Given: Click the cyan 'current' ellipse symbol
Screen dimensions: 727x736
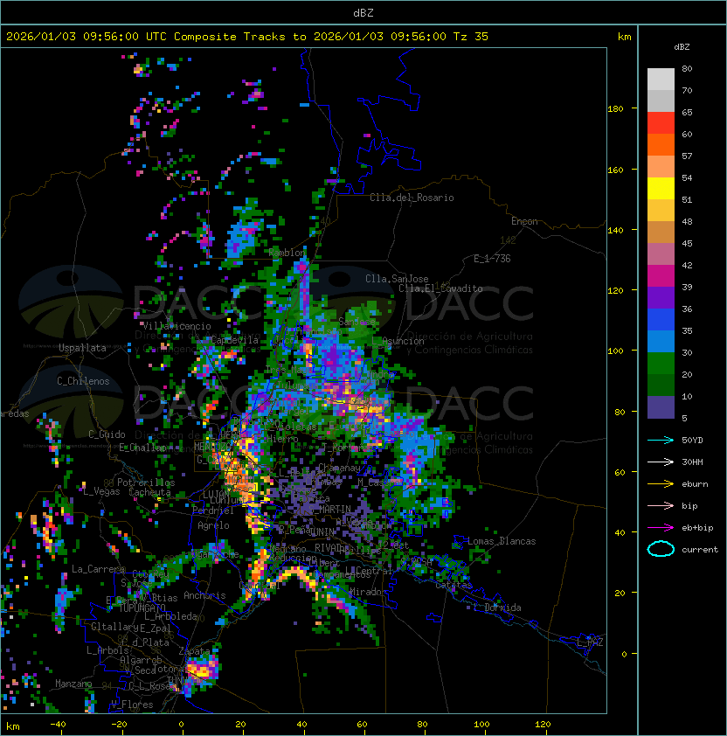Looking at the screenshot, I should pyautogui.click(x=661, y=549).
